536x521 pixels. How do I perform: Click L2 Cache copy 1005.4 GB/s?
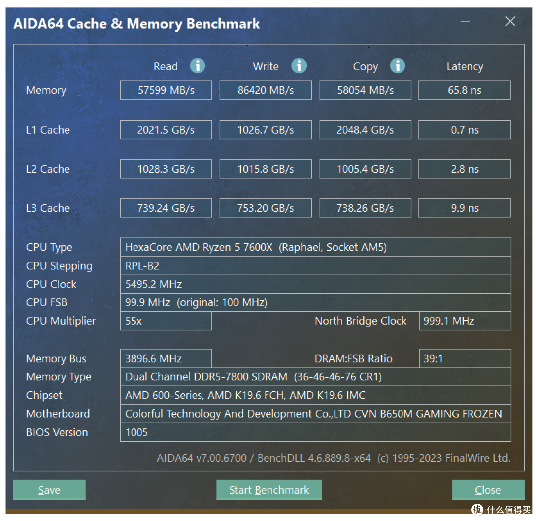tap(365, 169)
